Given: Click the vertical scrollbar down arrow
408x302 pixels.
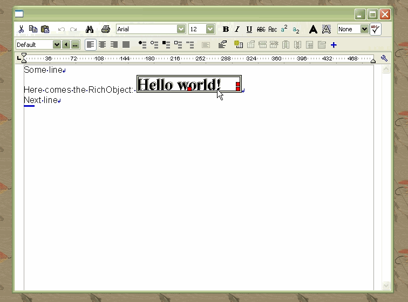Looking at the screenshot, I should [x=386, y=285].
